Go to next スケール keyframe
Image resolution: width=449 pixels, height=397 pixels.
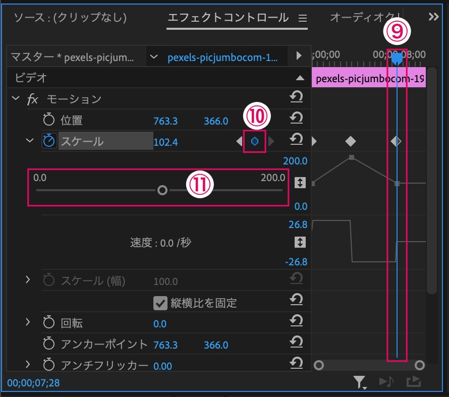271,141
